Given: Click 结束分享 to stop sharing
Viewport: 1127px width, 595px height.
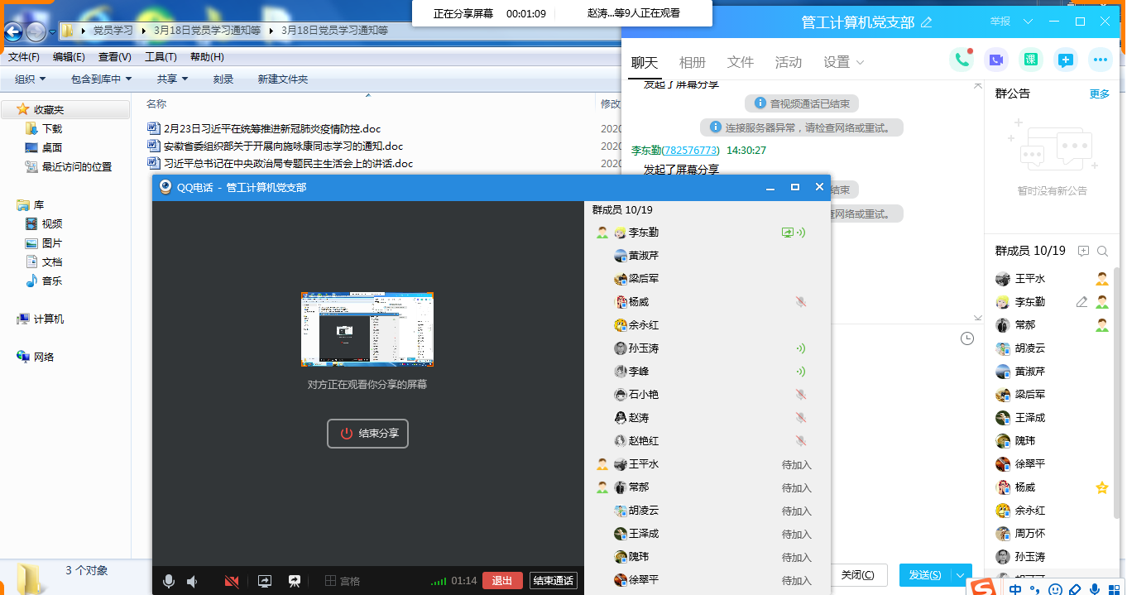Looking at the screenshot, I should pyautogui.click(x=368, y=434).
